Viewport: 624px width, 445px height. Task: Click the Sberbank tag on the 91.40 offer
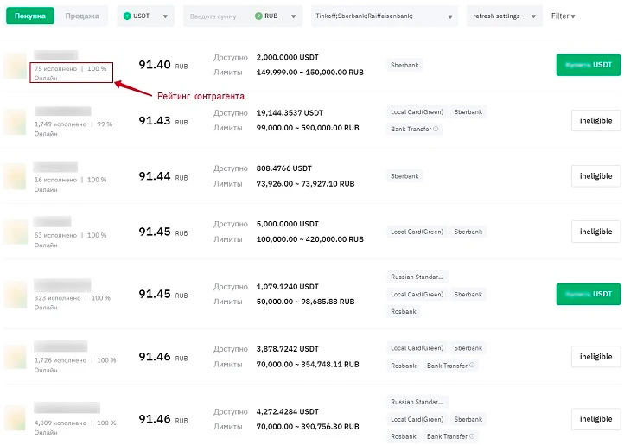point(404,65)
